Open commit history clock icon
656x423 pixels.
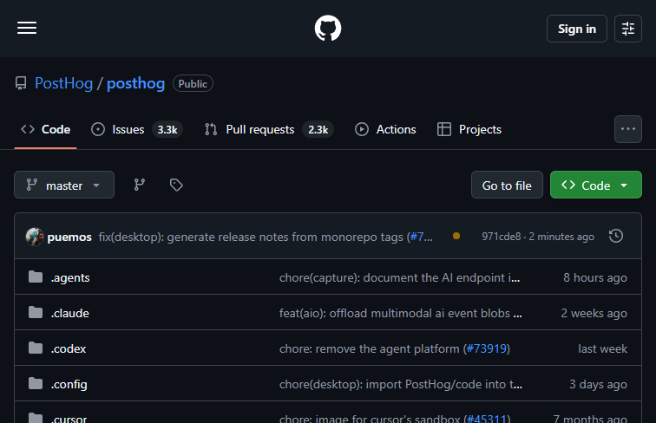616,236
